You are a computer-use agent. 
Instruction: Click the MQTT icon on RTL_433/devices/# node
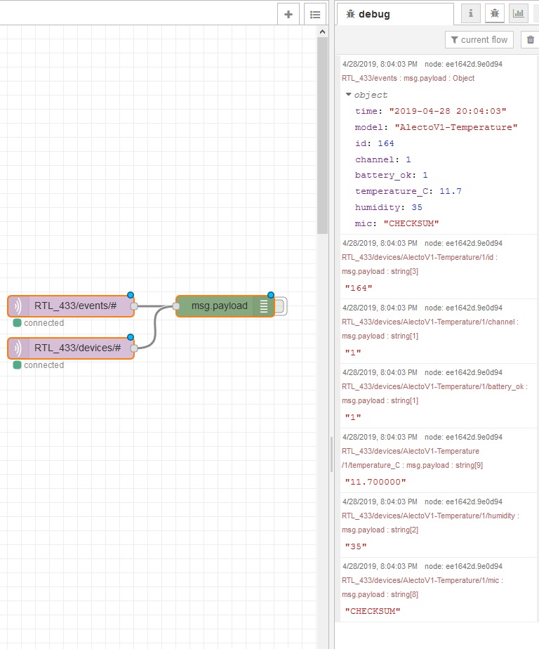(x=19, y=348)
